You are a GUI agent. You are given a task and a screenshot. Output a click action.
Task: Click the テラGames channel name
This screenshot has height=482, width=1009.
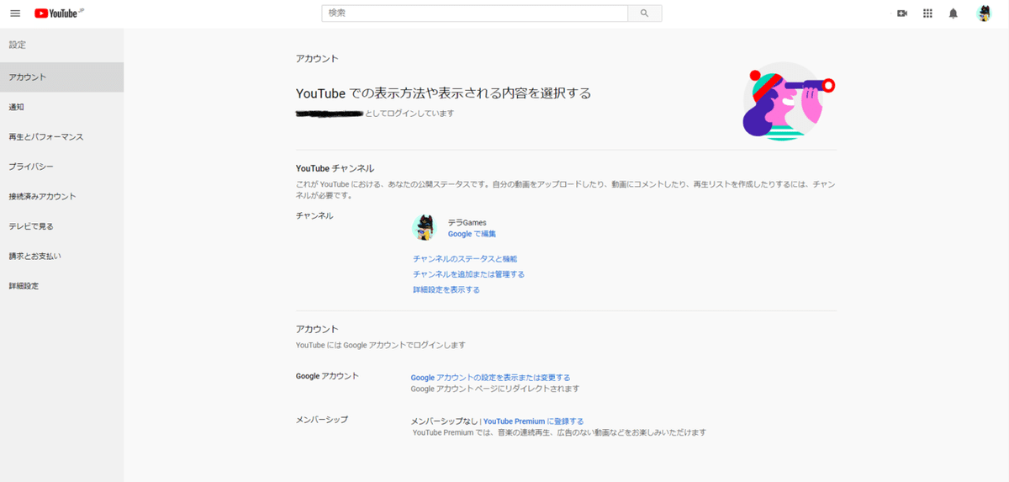click(x=468, y=222)
